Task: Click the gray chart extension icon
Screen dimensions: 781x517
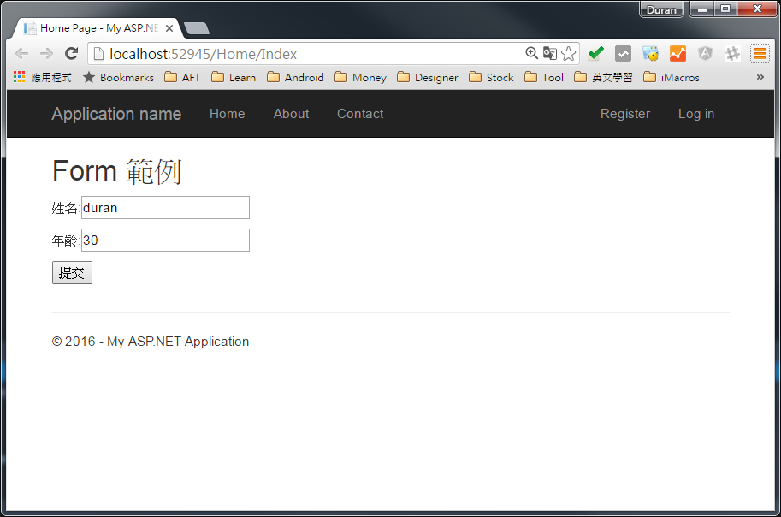Action: click(623, 53)
